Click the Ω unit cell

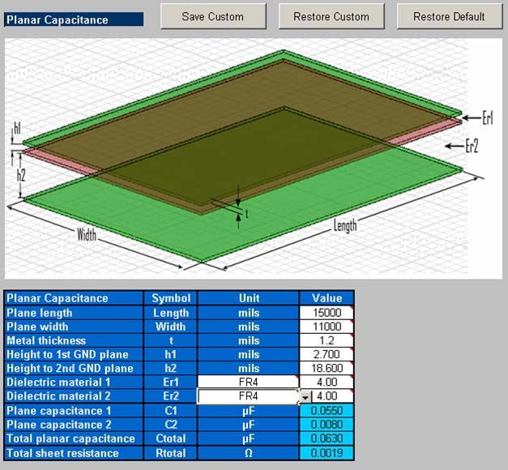coord(249,453)
